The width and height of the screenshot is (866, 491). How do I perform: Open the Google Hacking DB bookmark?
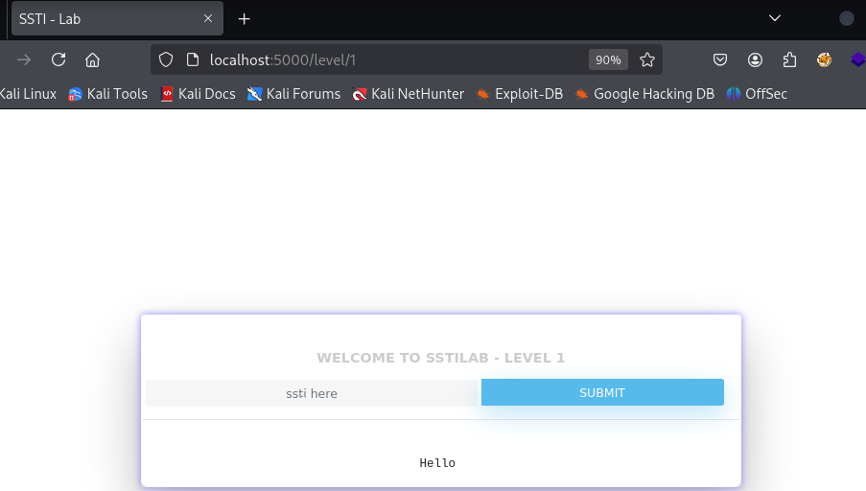click(644, 94)
